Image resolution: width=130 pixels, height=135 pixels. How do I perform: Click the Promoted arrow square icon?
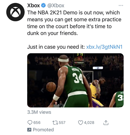[x=29, y=130]
